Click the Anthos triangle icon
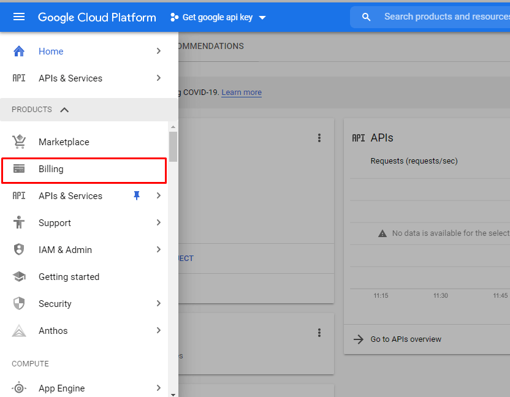This screenshot has width=510, height=397. click(19, 331)
